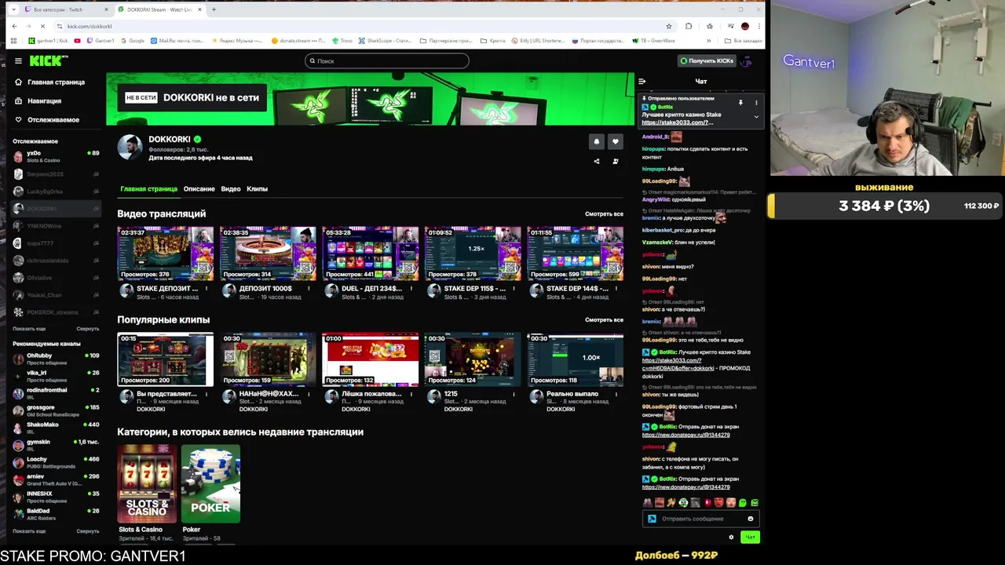Click browser back arrow

click(14, 26)
